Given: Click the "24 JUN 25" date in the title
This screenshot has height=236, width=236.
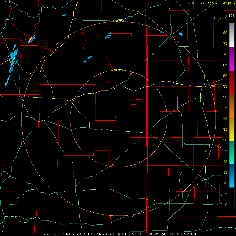Looking at the screenshot, I should pos(171,234).
